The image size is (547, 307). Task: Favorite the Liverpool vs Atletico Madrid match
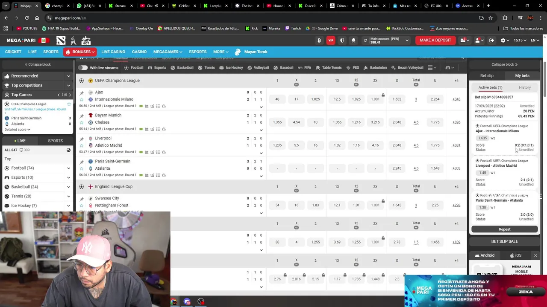[82, 145]
